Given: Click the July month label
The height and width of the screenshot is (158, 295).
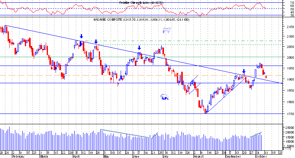Looking at the screenshot, I should pyautogui.click(x=166, y=156).
